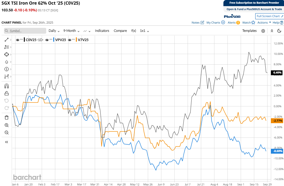Click the lock drawings icon
Viewport: 284px width, 186px height.
pos(6,93)
